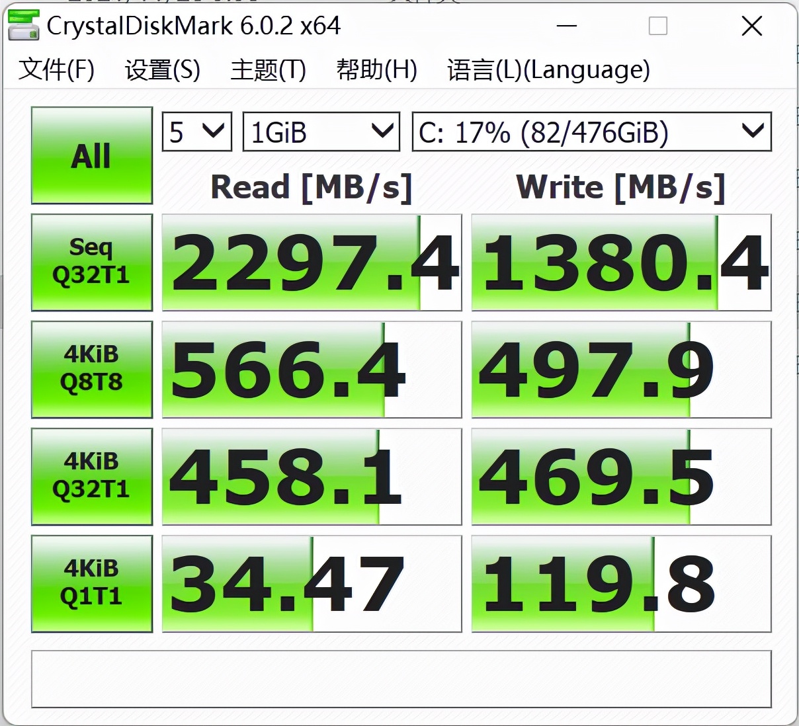Click the CrystalDiskMark app icon in title bar
The image size is (799, 726).
tap(24, 26)
